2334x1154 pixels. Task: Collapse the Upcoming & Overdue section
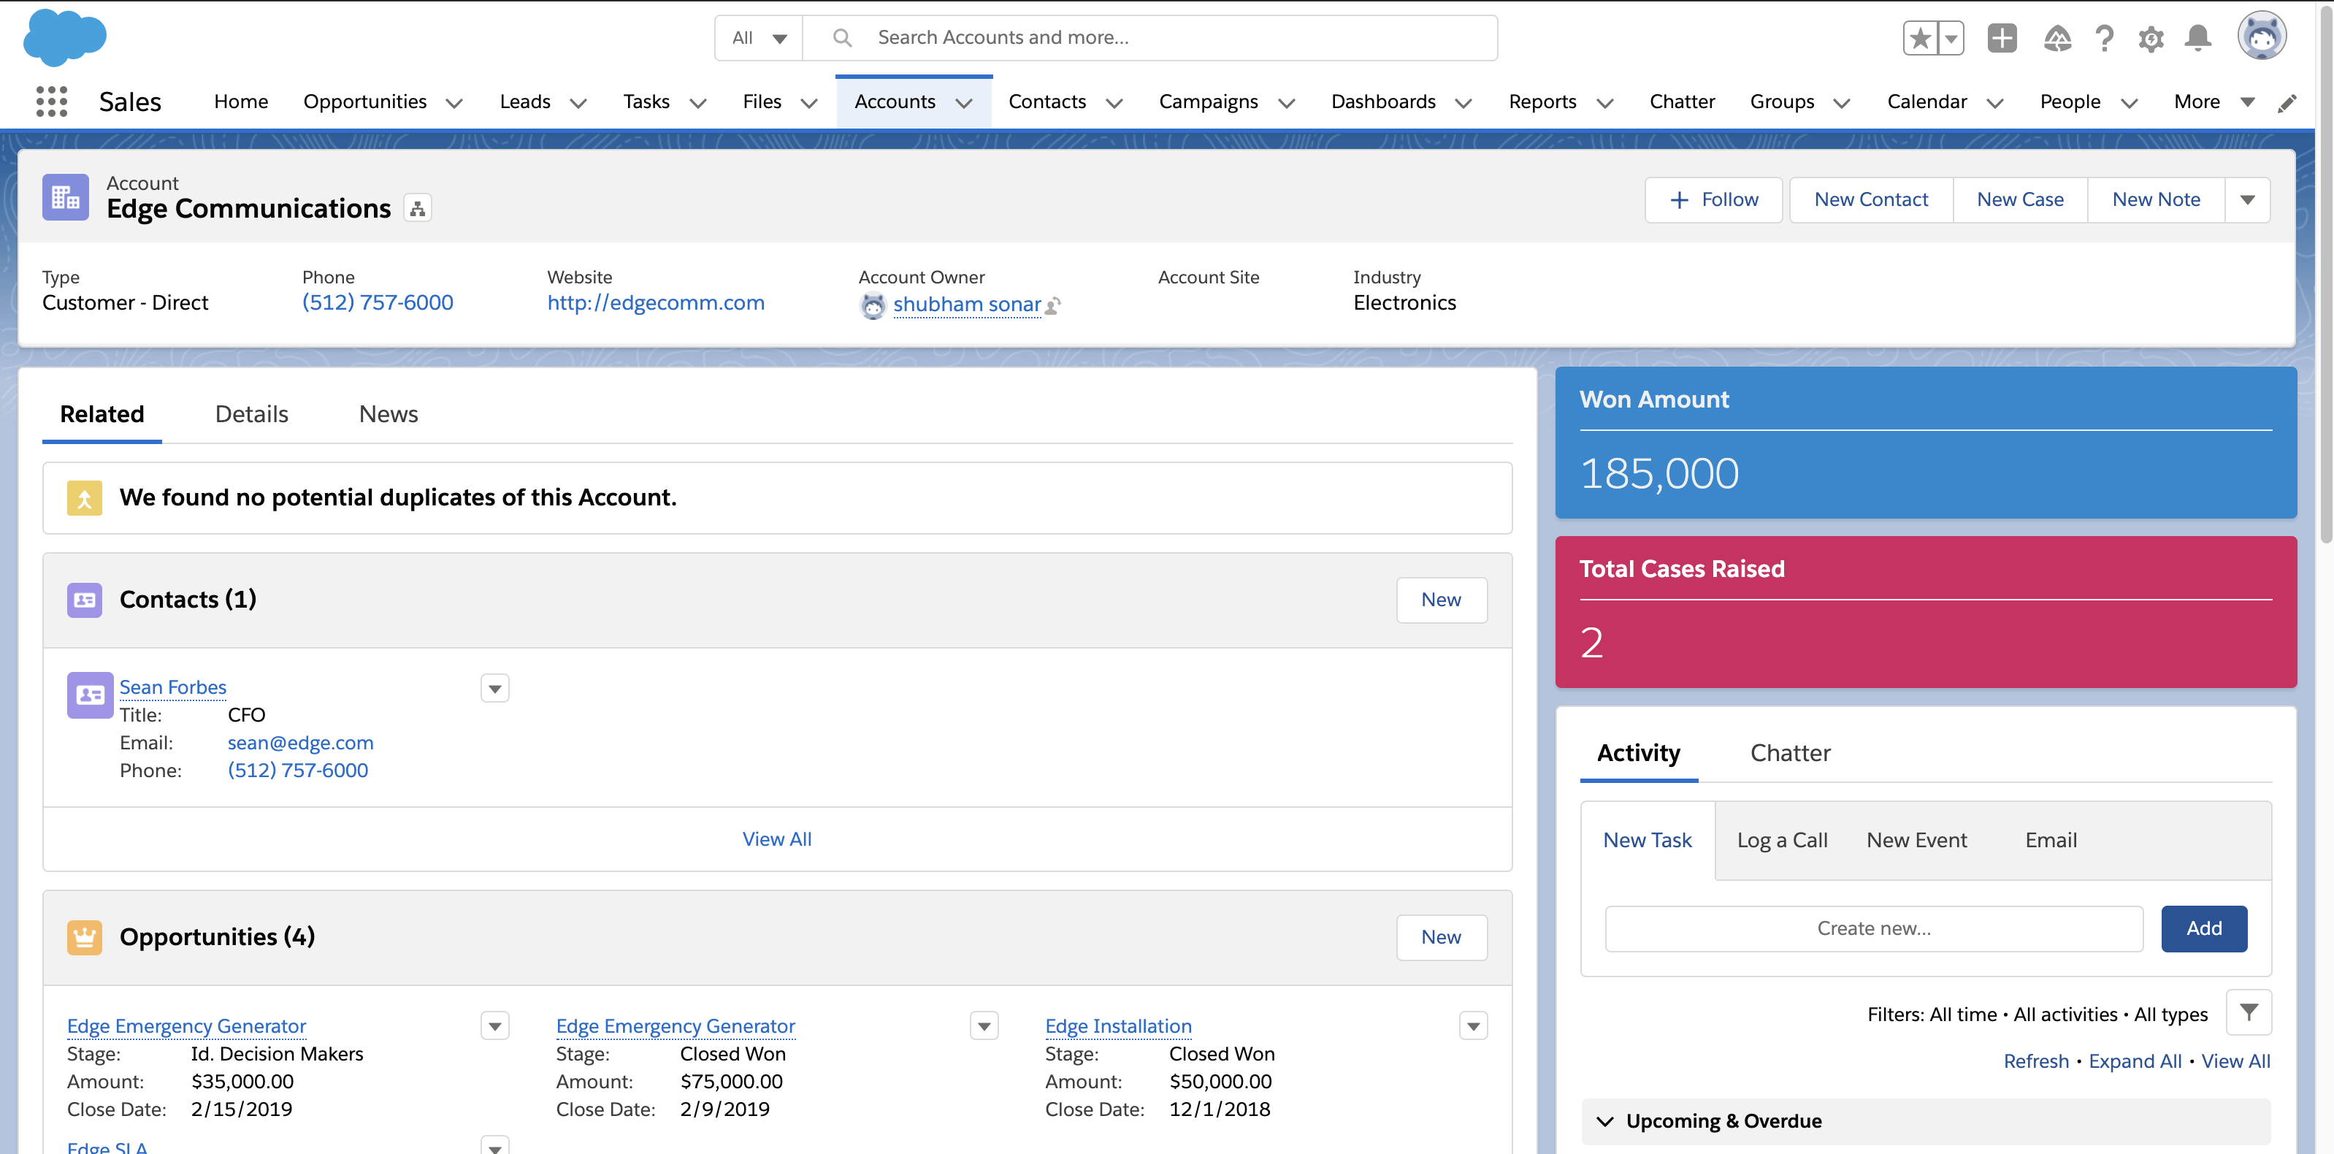point(1604,1121)
